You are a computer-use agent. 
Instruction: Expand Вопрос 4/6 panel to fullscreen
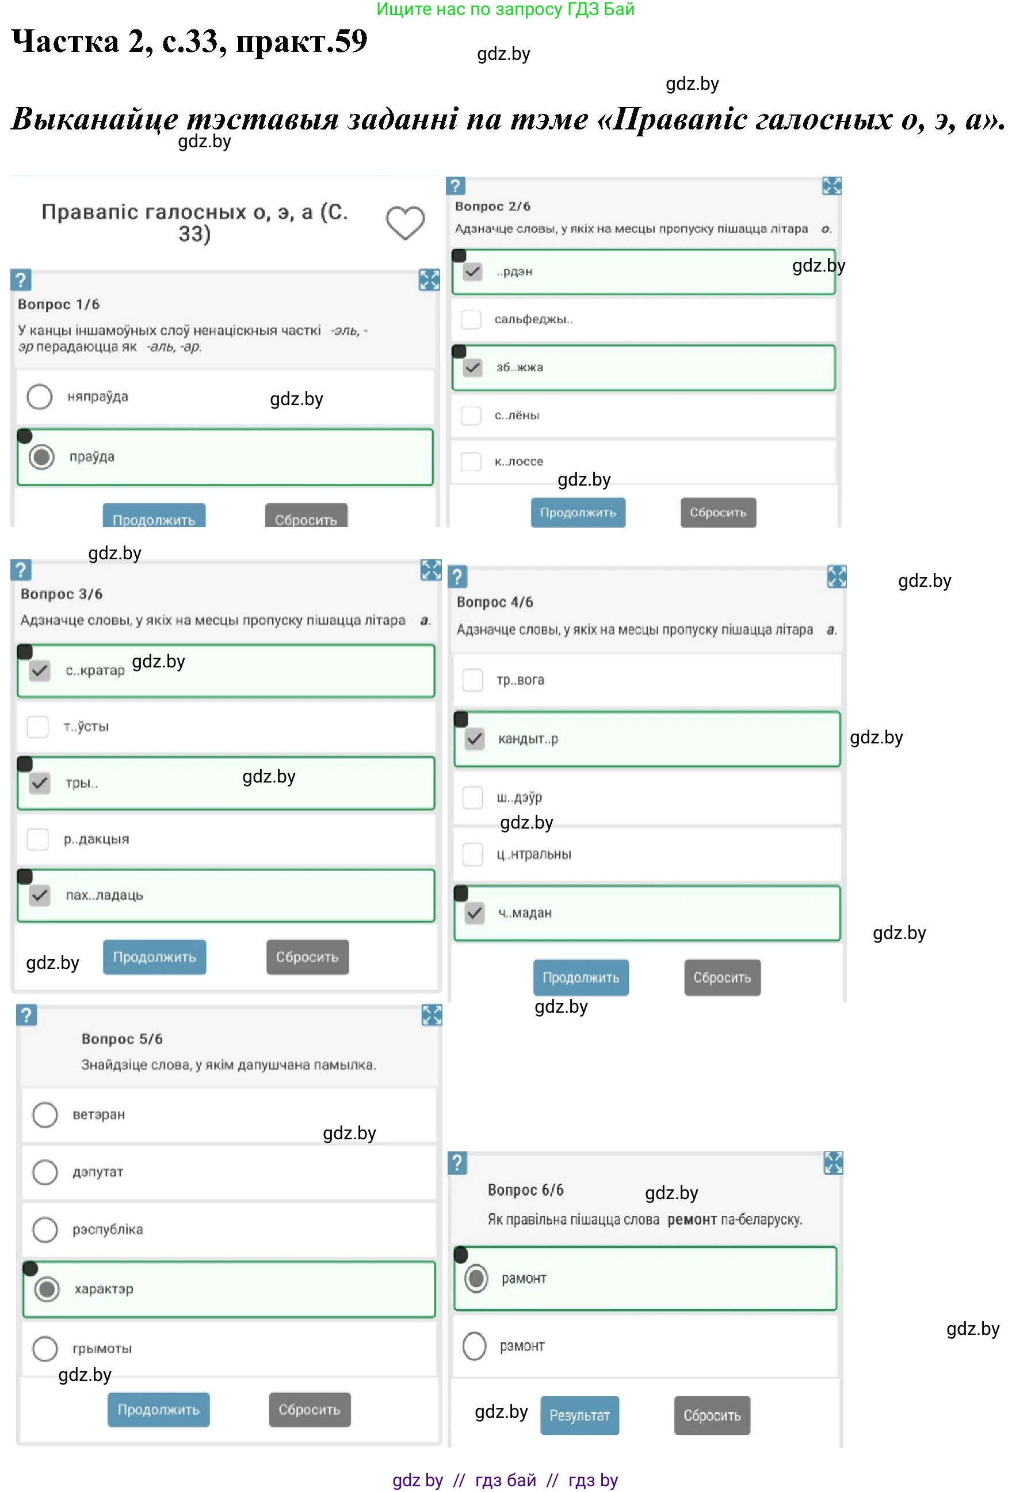[836, 577]
